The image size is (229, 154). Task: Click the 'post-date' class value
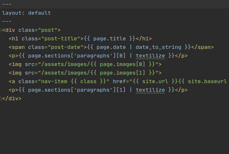[x=66, y=47]
